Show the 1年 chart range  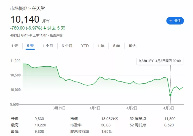point(101,46)
